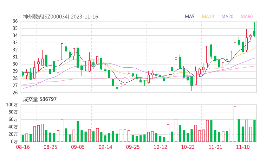Click the MA60 legend label
Viewport: 260px width, 155px height.
[247, 17]
